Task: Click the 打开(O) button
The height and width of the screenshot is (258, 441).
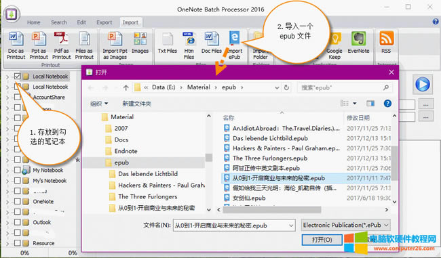Action: pos(322,240)
